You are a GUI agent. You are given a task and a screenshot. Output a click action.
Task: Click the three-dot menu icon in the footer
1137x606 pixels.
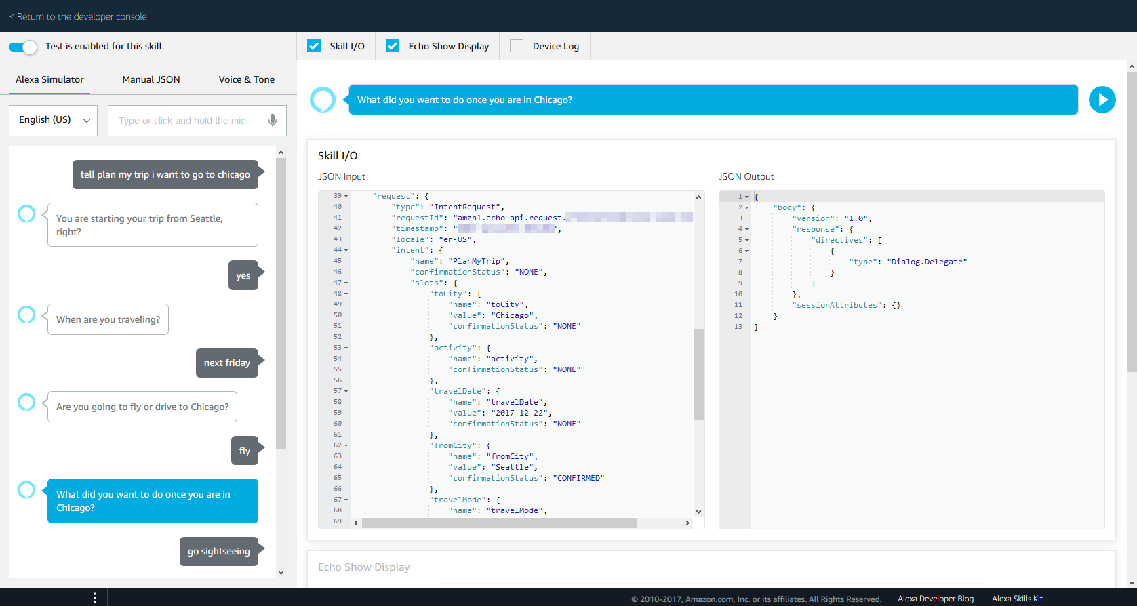tap(95, 597)
